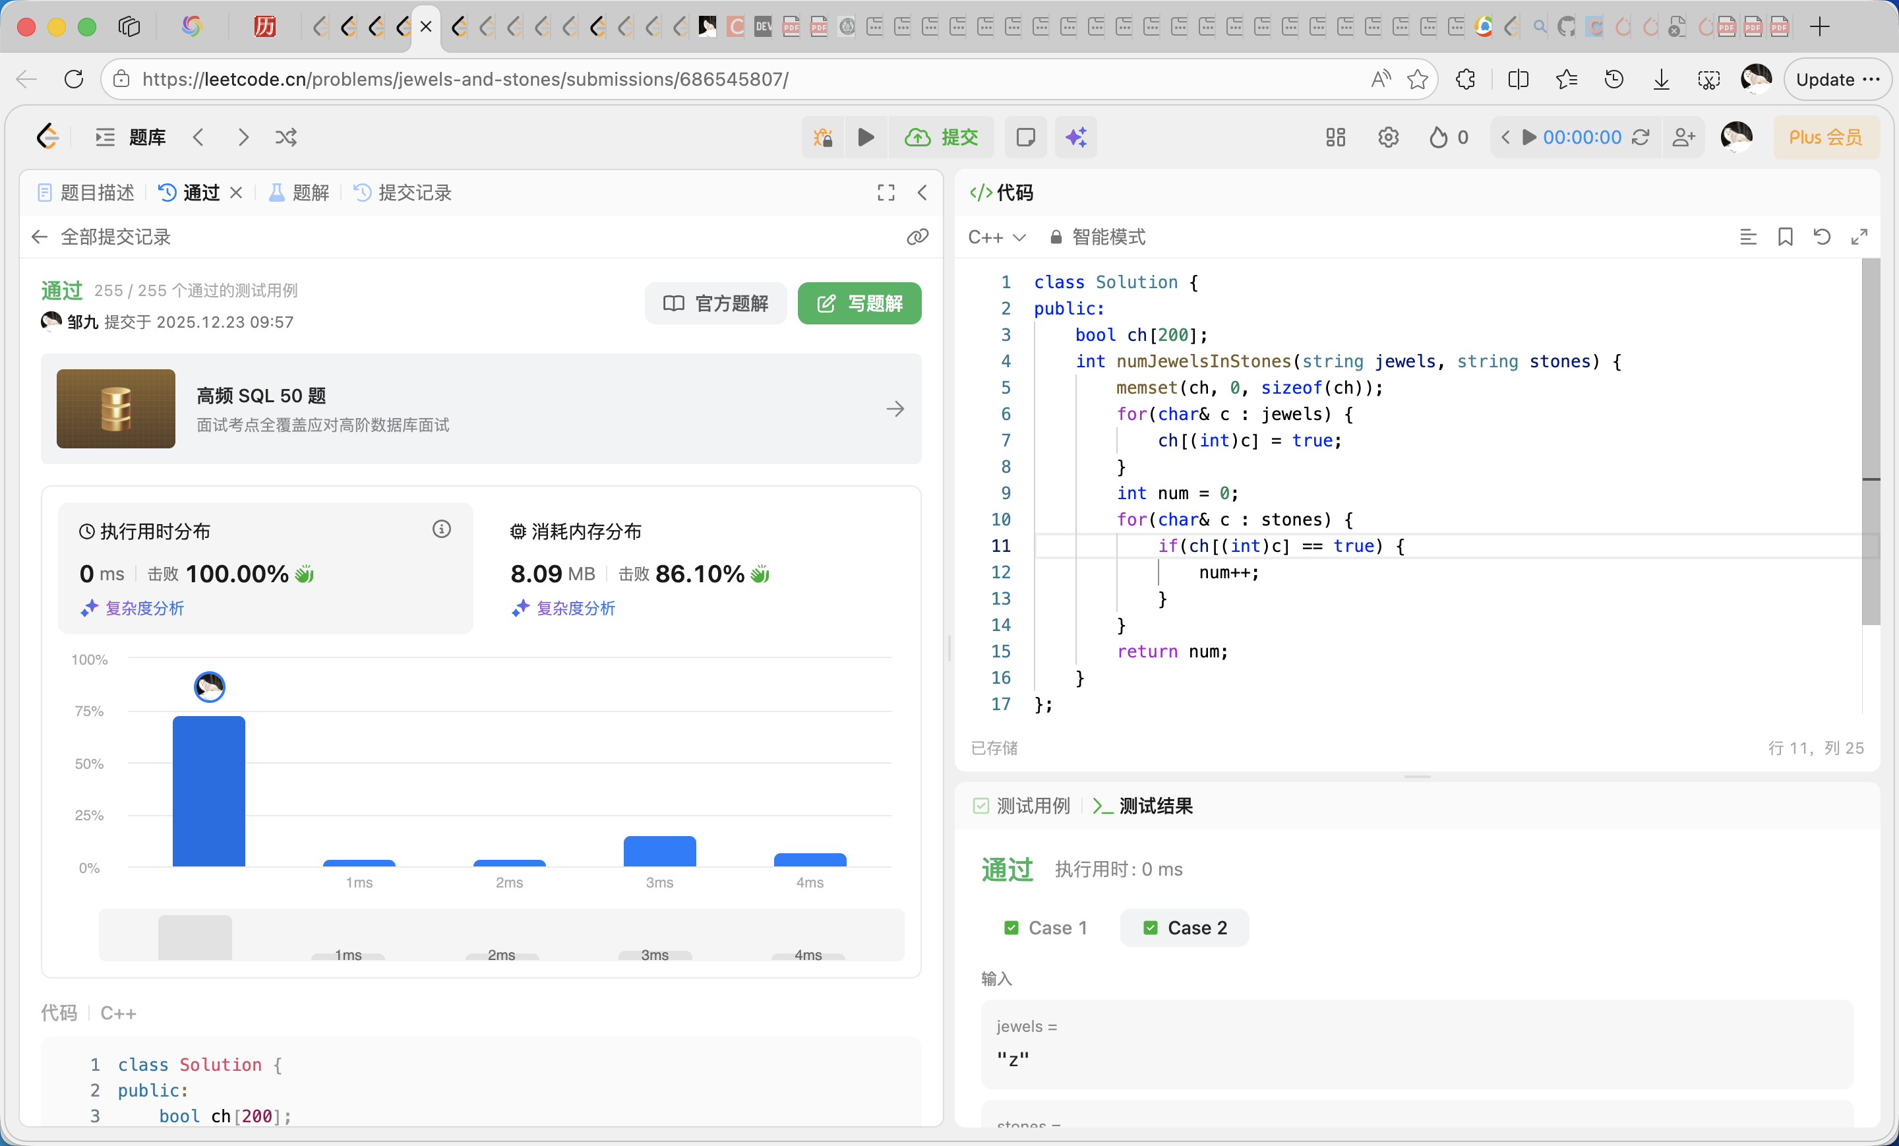
Task: Select the Case 2 test checkbox
Action: (x=1150, y=928)
